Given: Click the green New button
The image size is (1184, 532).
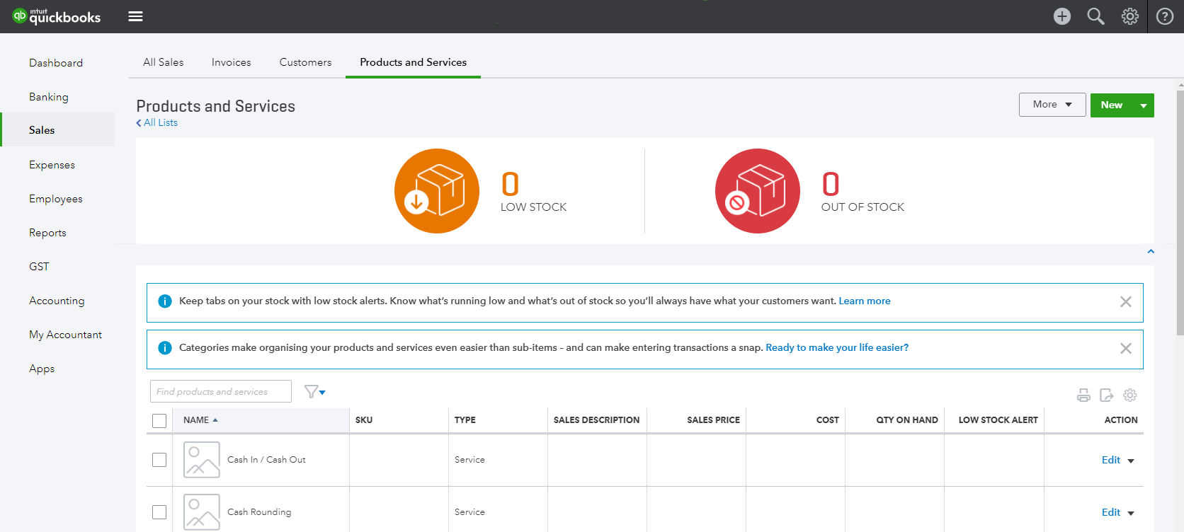Looking at the screenshot, I should (x=1112, y=105).
